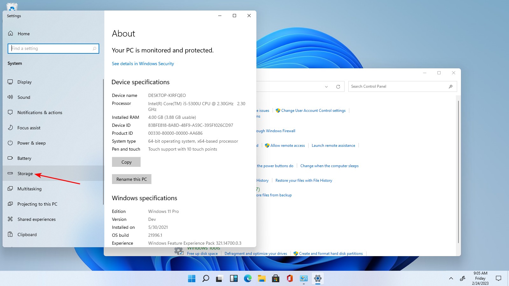Open Allow remote access in Control Panel
509x286 pixels.
pyautogui.click(x=288, y=146)
